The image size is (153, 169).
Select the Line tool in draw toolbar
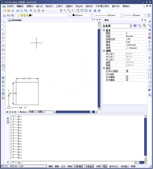[3, 22]
